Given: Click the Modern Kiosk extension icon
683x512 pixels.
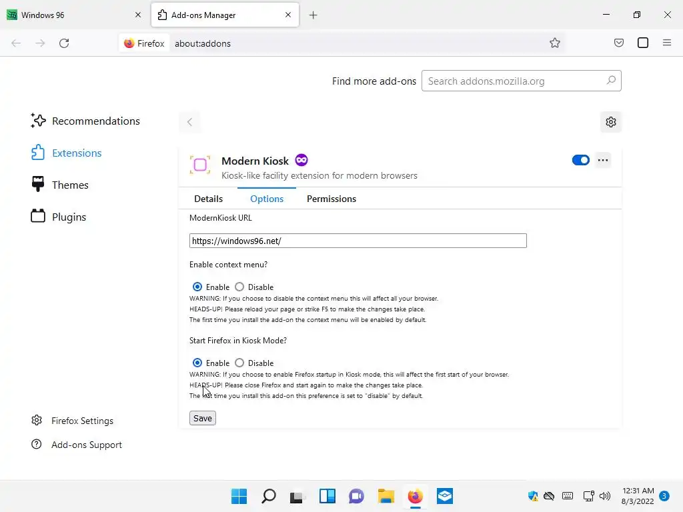Looking at the screenshot, I should [200, 165].
